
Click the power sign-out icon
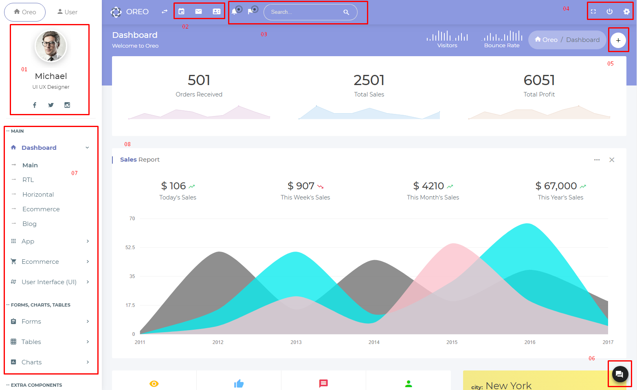[609, 11]
